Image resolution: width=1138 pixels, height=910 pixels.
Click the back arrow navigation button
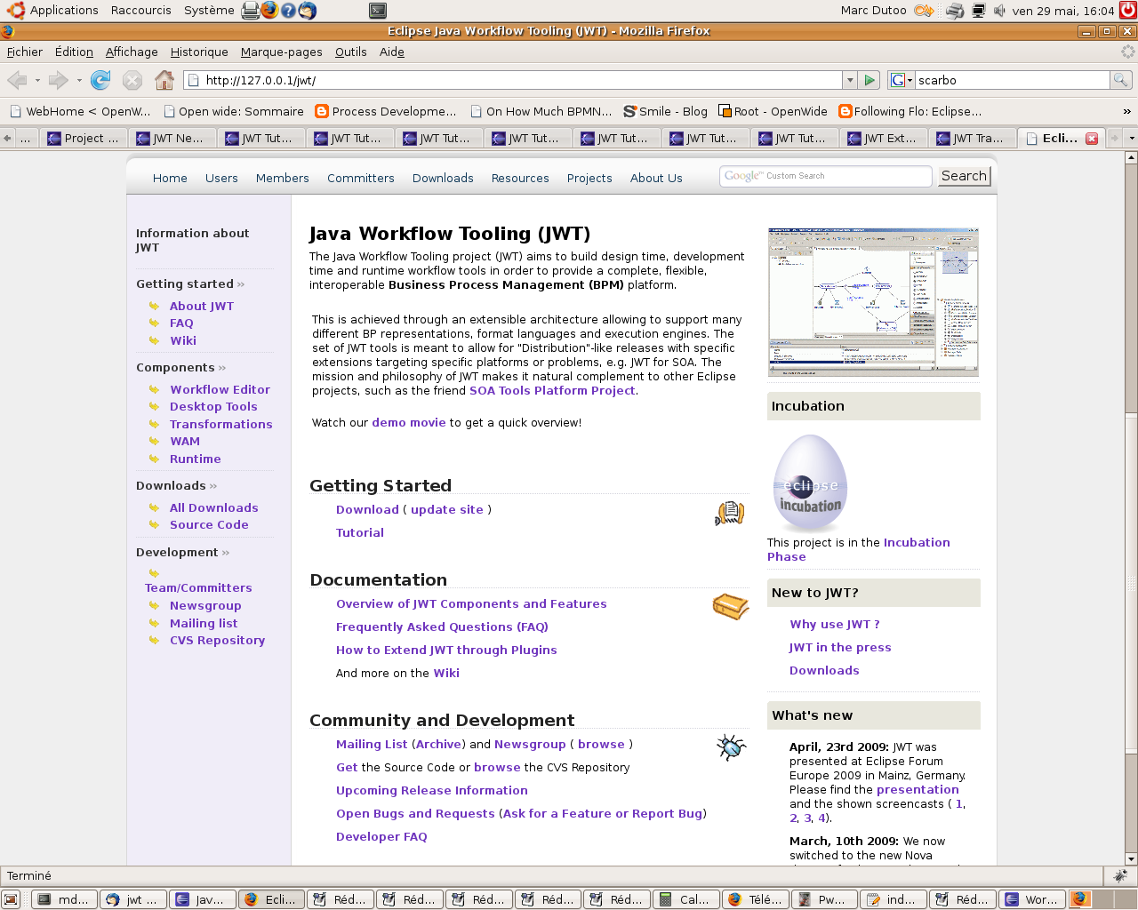[x=17, y=81]
